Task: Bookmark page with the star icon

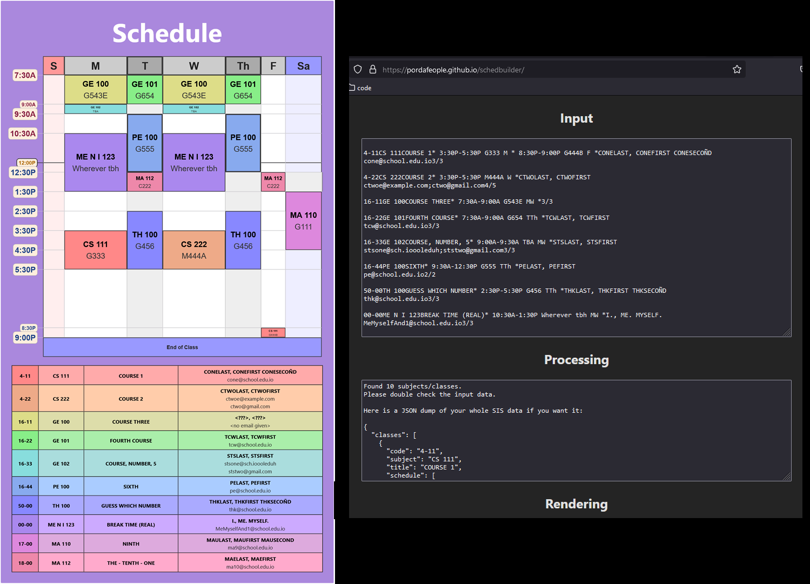Action: click(737, 69)
